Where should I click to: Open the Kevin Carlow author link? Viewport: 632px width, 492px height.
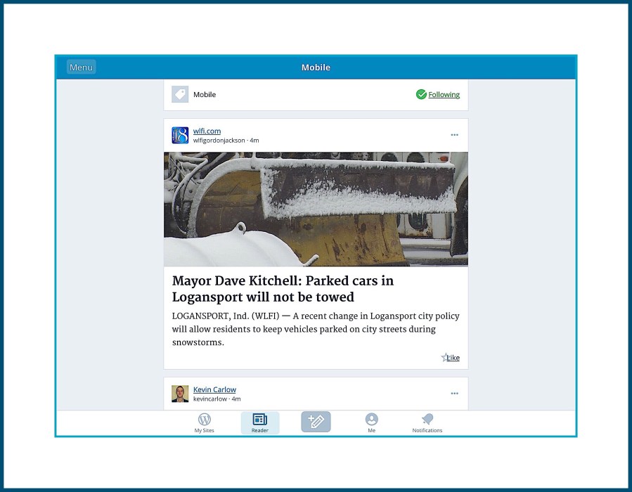click(214, 389)
